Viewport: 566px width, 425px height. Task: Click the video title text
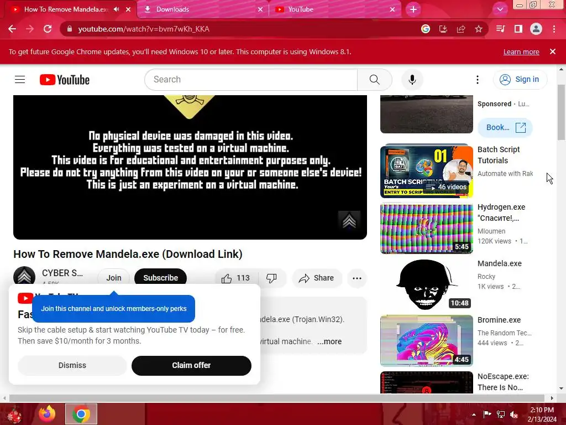pos(128,254)
